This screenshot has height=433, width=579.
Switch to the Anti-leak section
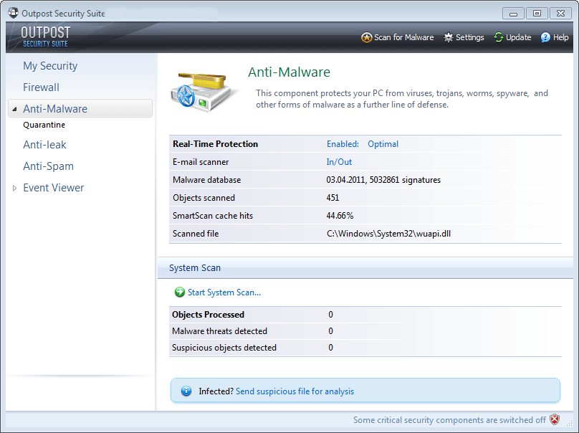pos(44,145)
